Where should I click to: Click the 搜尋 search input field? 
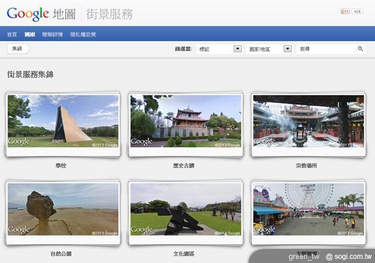click(x=325, y=49)
